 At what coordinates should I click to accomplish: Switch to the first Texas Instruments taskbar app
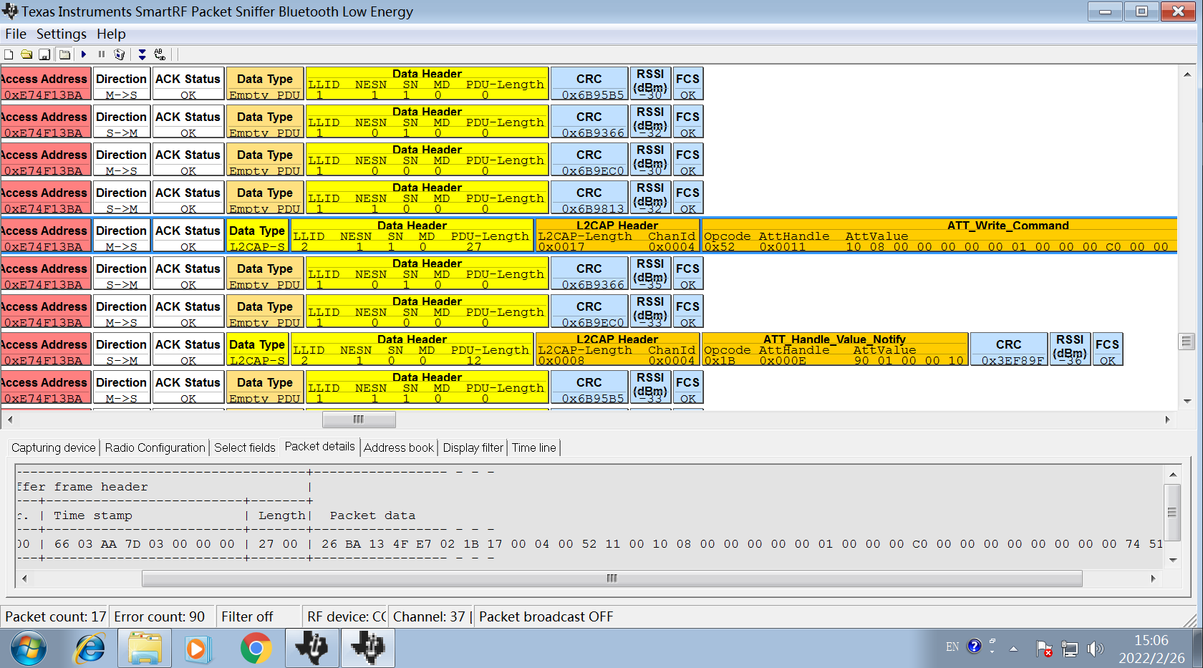pos(312,649)
